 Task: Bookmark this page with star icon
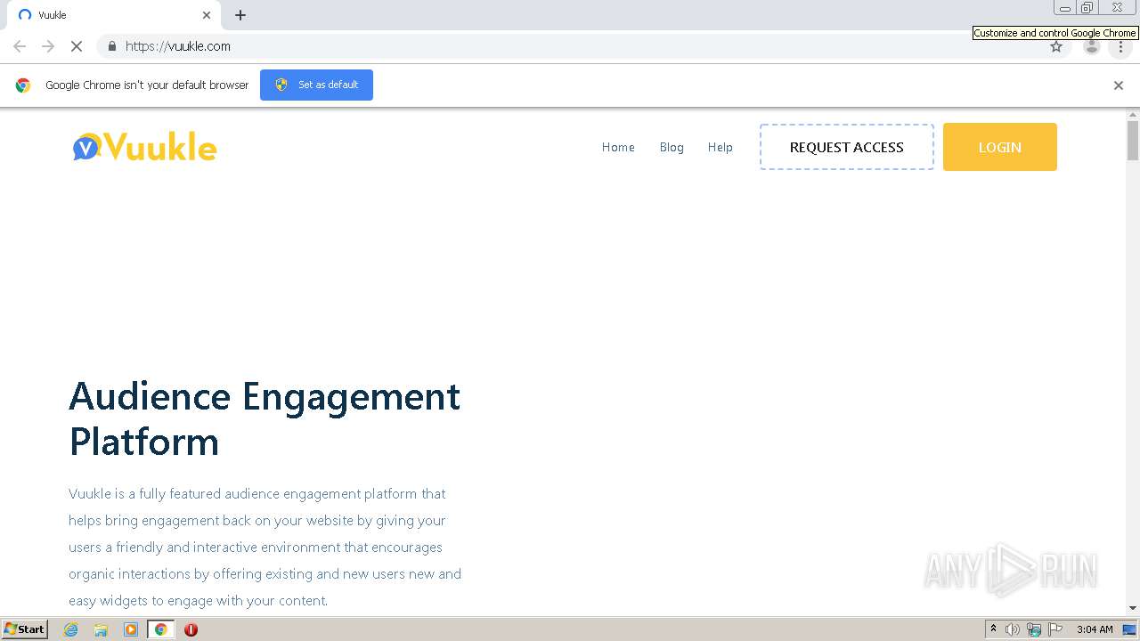[x=1056, y=46]
